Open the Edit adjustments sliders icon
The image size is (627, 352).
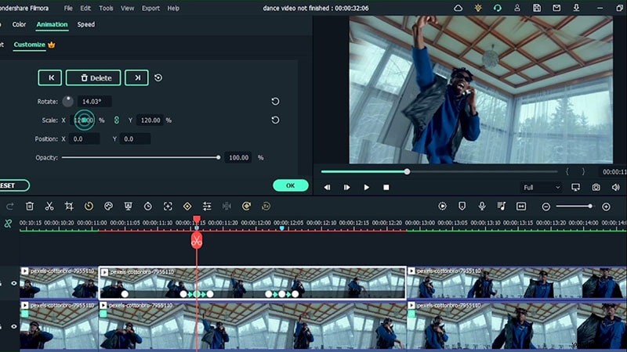(207, 207)
